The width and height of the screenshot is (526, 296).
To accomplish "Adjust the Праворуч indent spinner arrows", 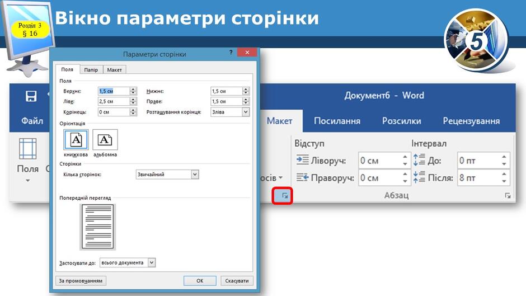I will point(405,177).
